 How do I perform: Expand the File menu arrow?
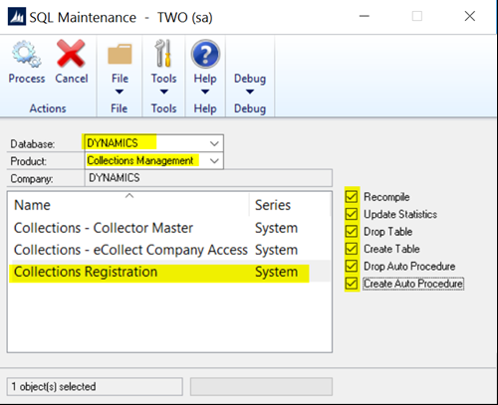[x=120, y=92]
